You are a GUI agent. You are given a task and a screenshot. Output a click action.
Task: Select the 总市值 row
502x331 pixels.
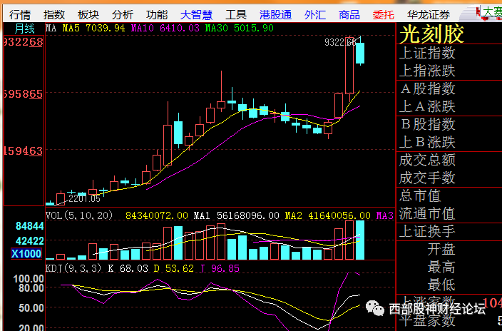click(x=449, y=195)
